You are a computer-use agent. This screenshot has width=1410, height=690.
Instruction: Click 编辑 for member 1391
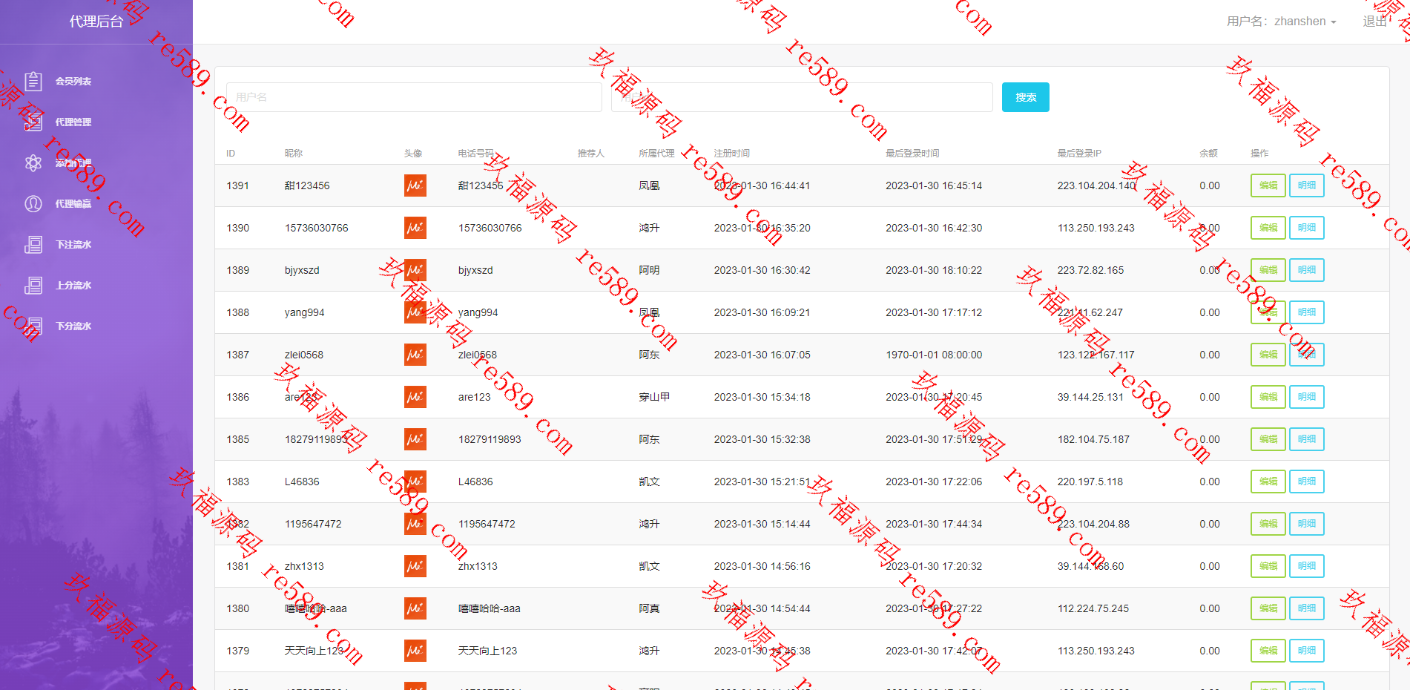coord(1268,185)
